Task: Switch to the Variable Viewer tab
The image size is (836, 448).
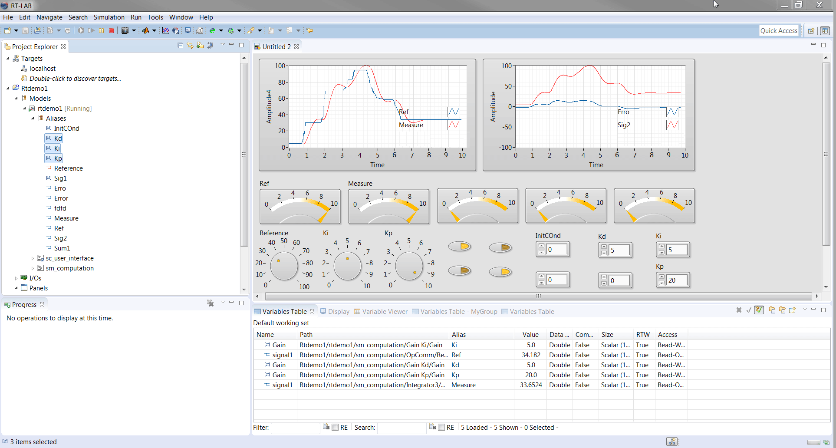Action: coord(381,312)
